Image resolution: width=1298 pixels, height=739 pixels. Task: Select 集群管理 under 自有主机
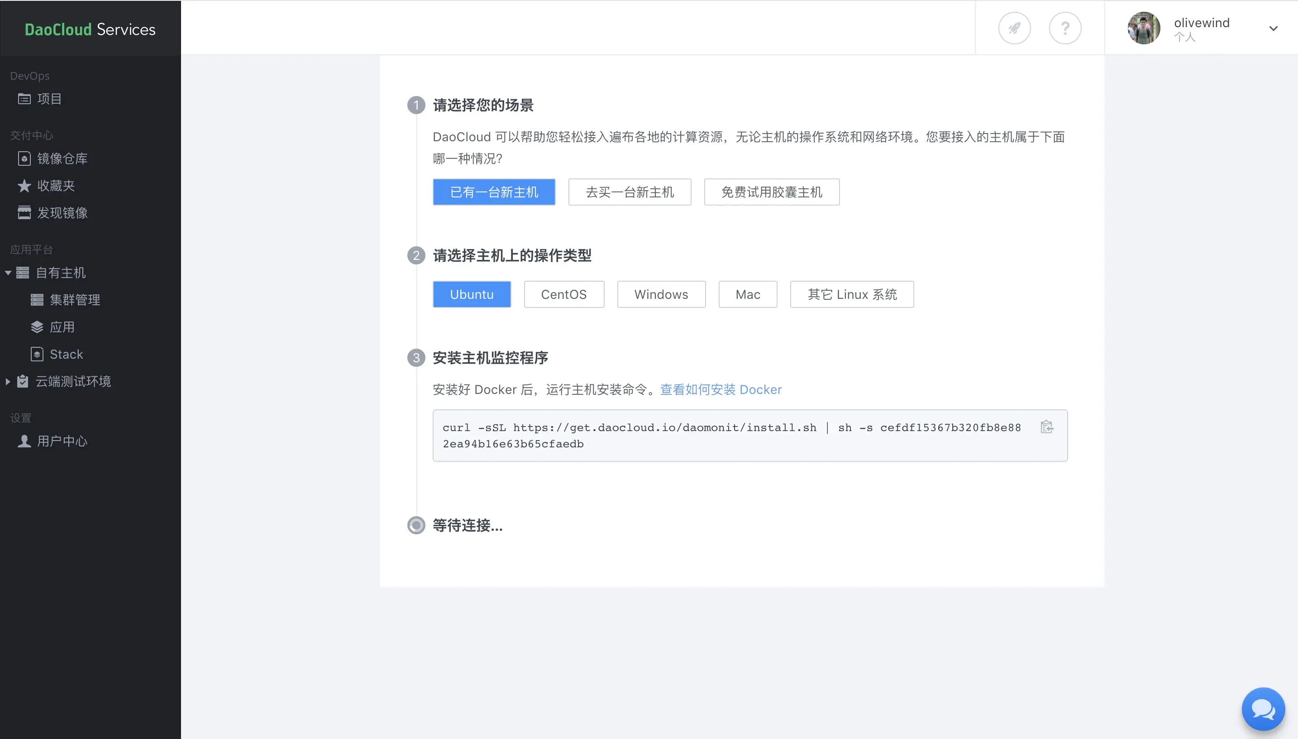click(x=75, y=300)
